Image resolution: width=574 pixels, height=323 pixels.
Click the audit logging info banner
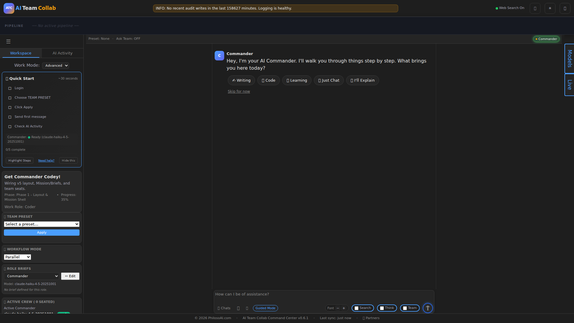[275, 8]
